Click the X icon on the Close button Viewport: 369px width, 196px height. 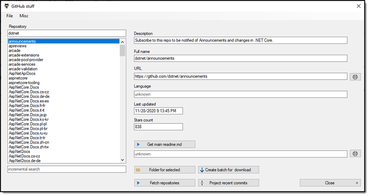pos(357,183)
